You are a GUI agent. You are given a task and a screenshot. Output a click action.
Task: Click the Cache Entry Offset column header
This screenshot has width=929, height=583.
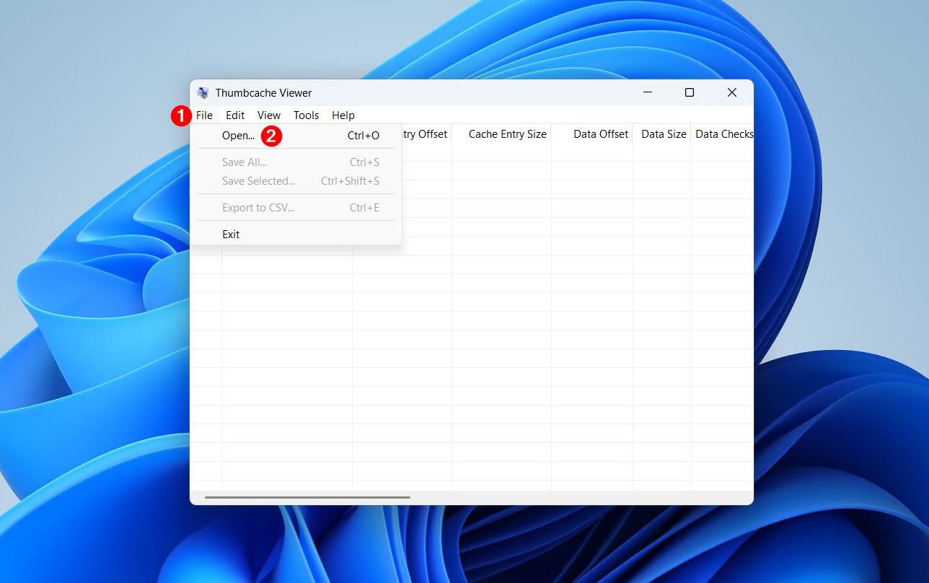point(426,134)
